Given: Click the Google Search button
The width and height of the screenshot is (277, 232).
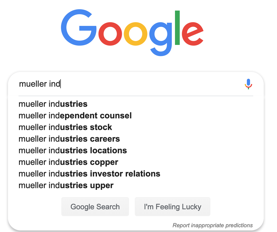Looking at the screenshot, I should coord(95,207).
